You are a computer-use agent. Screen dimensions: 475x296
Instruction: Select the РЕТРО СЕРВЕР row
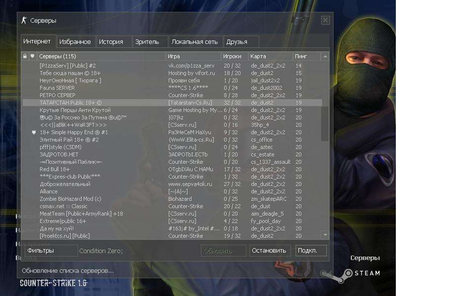[172, 95]
